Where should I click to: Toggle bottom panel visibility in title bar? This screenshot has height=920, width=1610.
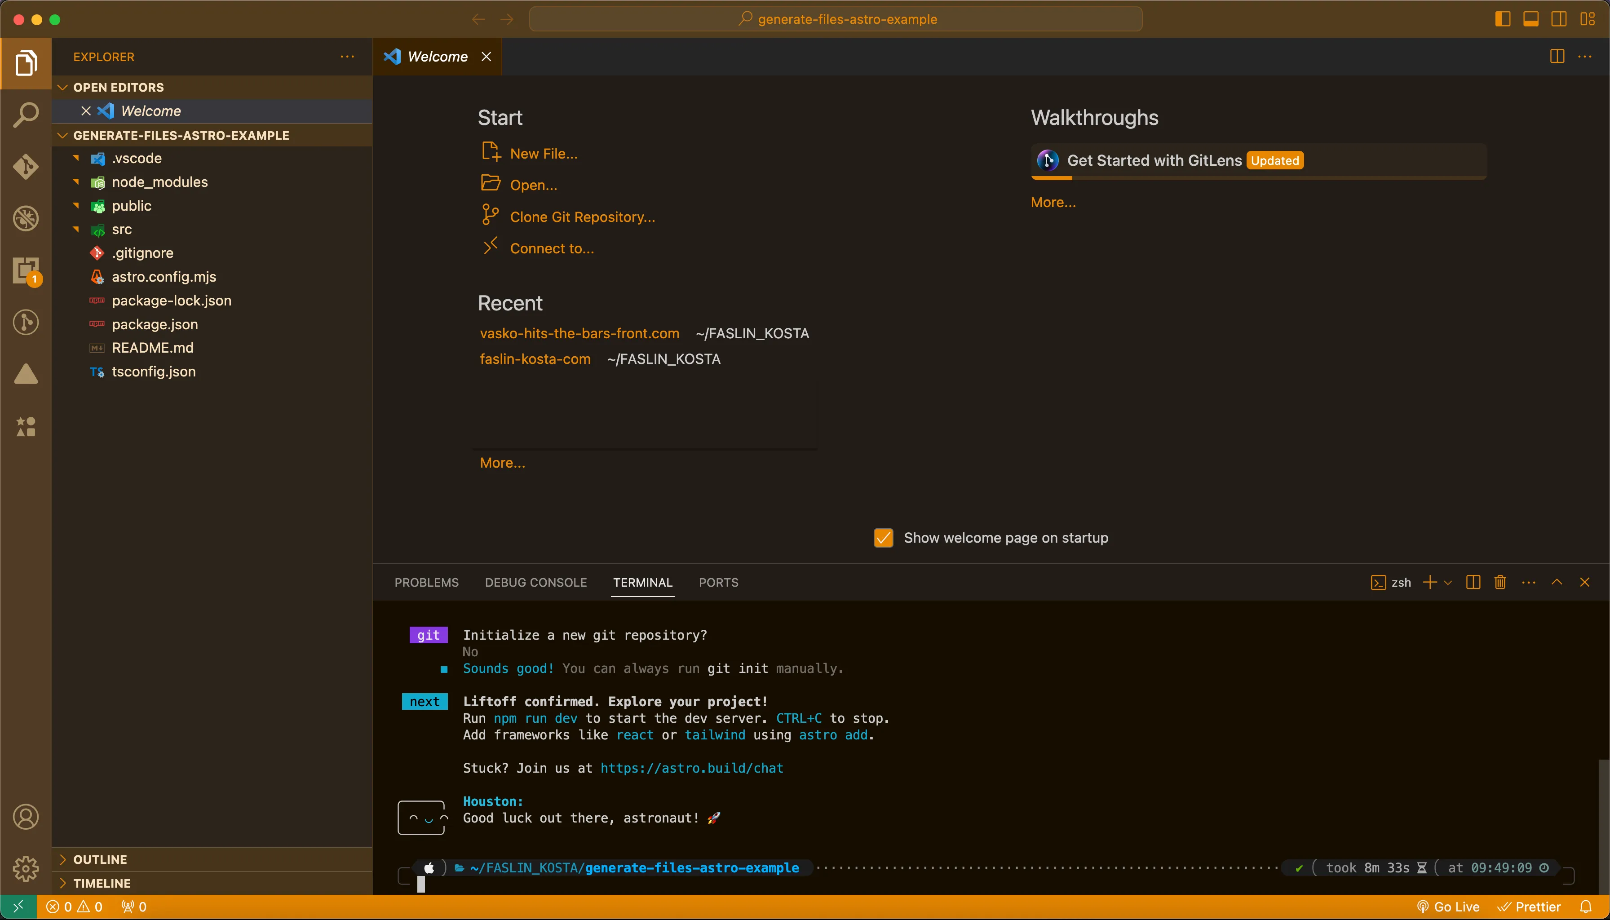coord(1531,19)
